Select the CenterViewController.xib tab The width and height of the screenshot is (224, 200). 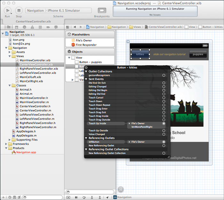(x=33, y=21)
